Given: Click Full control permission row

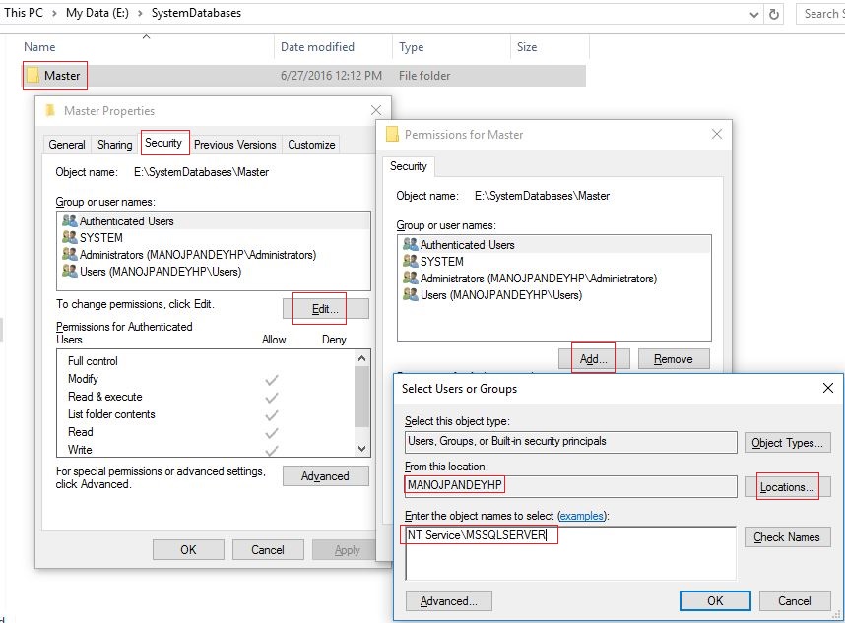Looking at the screenshot, I should [x=206, y=361].
